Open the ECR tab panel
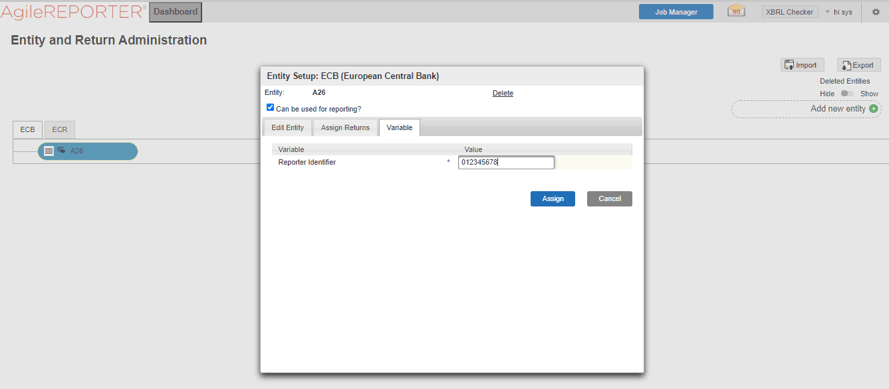889x389 pixels. (x=59, y=129)
